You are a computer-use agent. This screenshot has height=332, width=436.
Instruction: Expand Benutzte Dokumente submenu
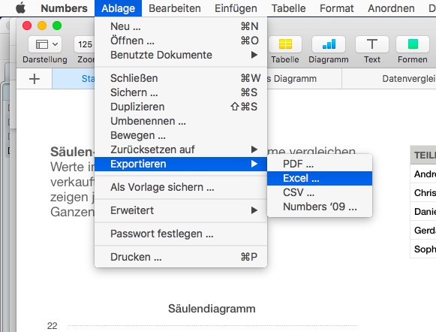coord(181,55)
